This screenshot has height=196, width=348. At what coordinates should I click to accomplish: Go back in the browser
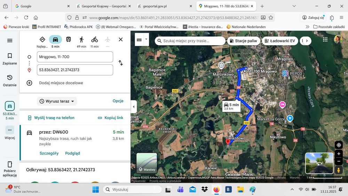pos(6,17)
